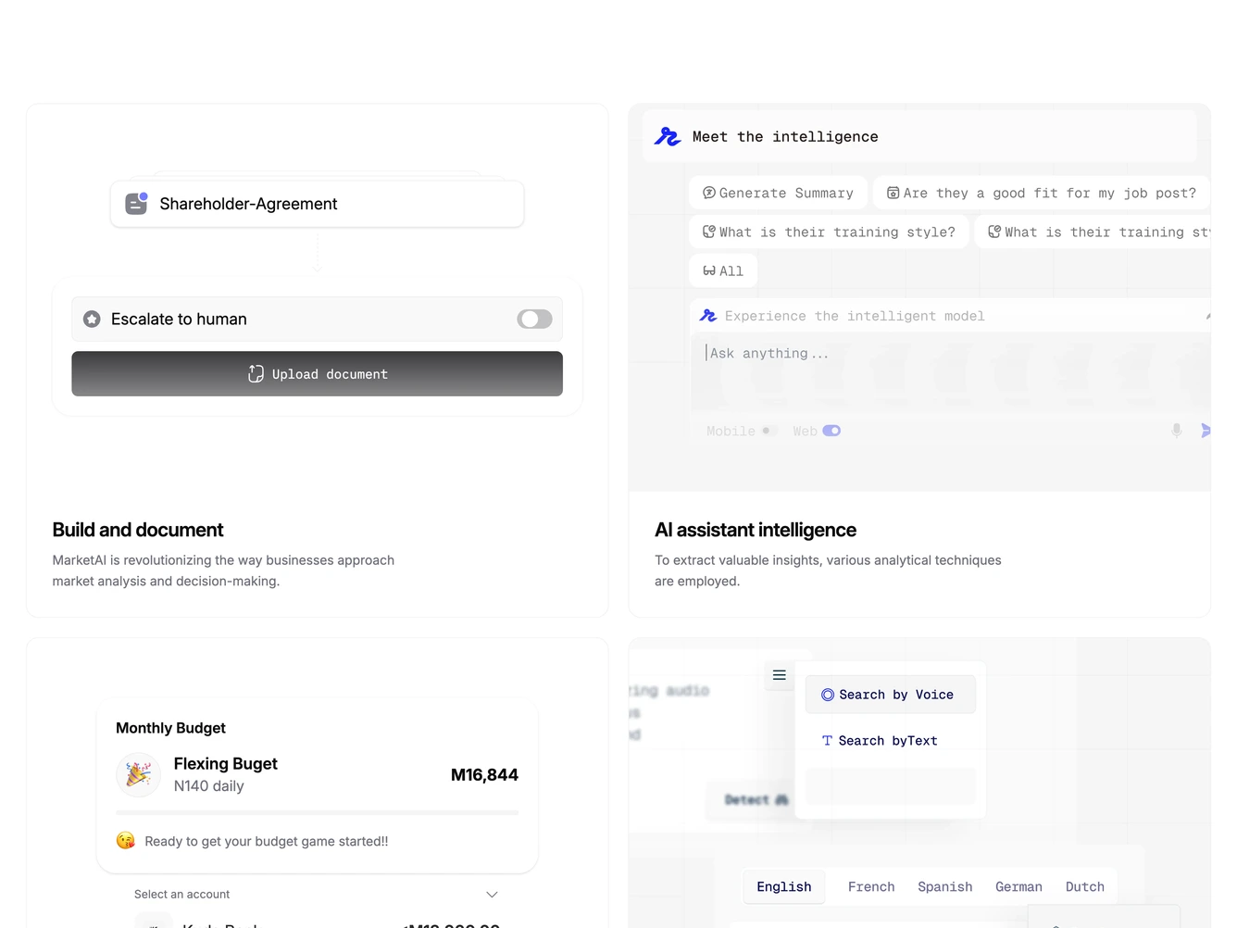Open the hamburger menu icon
The image size is (1237, 928).
(x=780, y=675)
